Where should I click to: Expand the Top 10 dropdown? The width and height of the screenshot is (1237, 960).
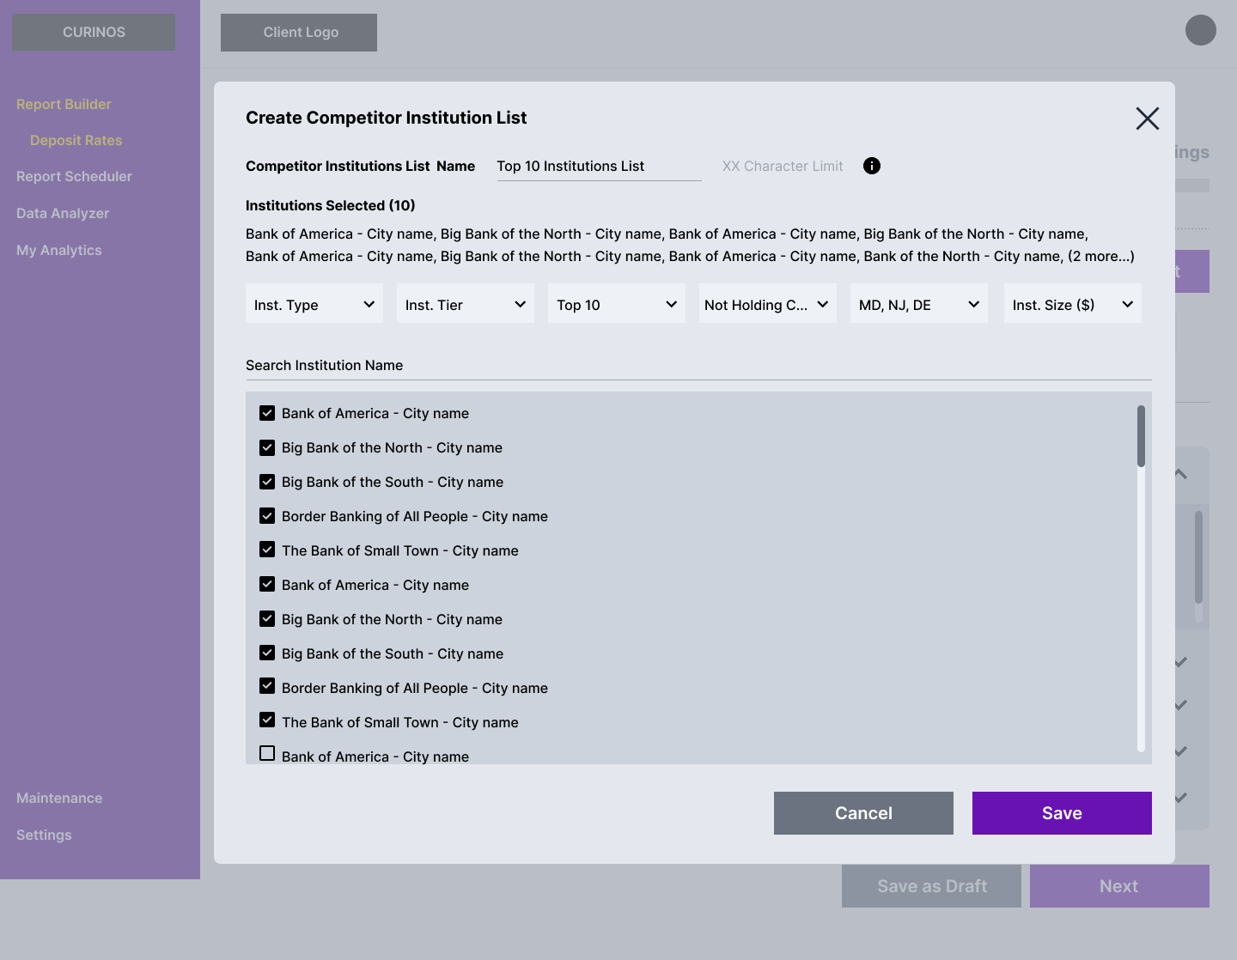[x=617, y=304]
